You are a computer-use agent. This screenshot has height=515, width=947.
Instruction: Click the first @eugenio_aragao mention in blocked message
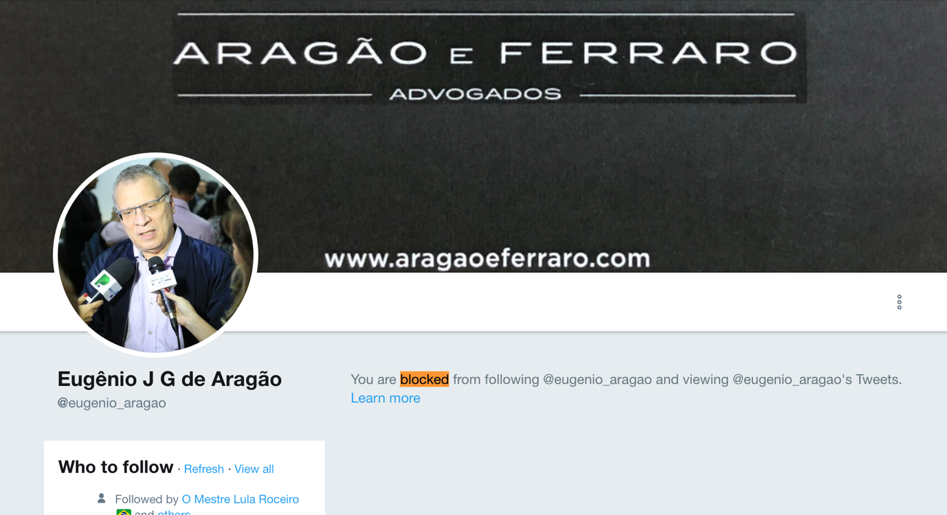point(597,379)
